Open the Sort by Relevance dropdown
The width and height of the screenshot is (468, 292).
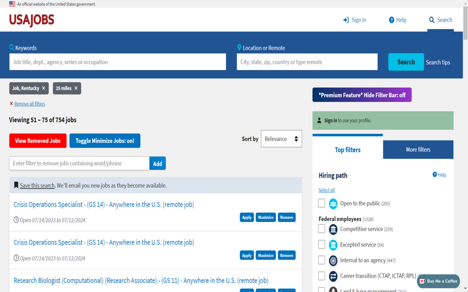tap(282, 139)
